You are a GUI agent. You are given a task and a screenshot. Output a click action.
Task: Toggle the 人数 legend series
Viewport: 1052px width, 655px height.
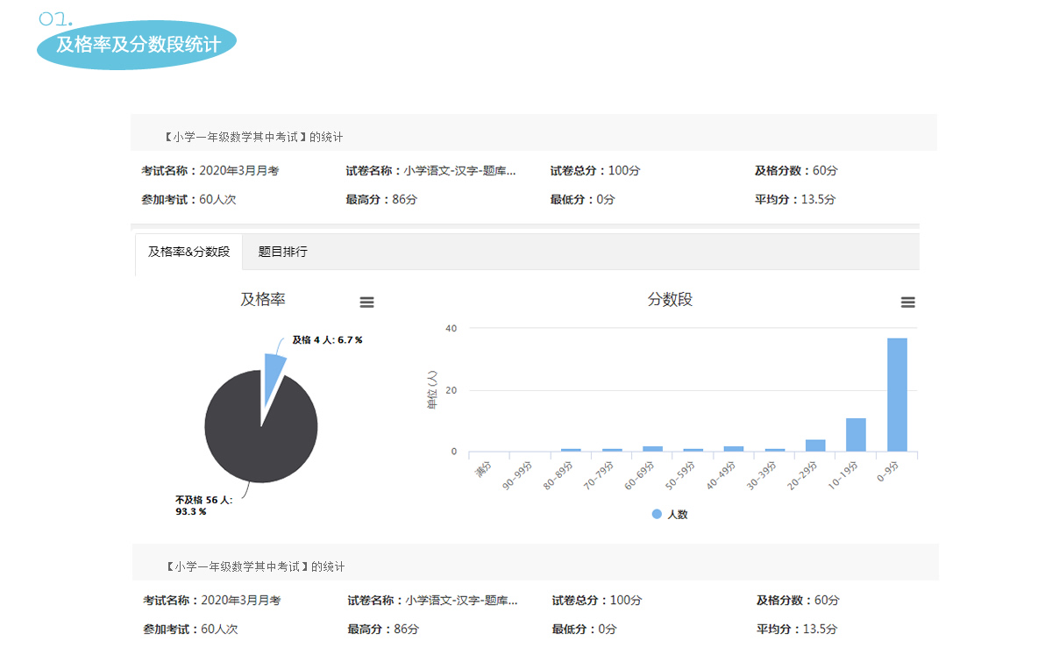pos(677,515)
